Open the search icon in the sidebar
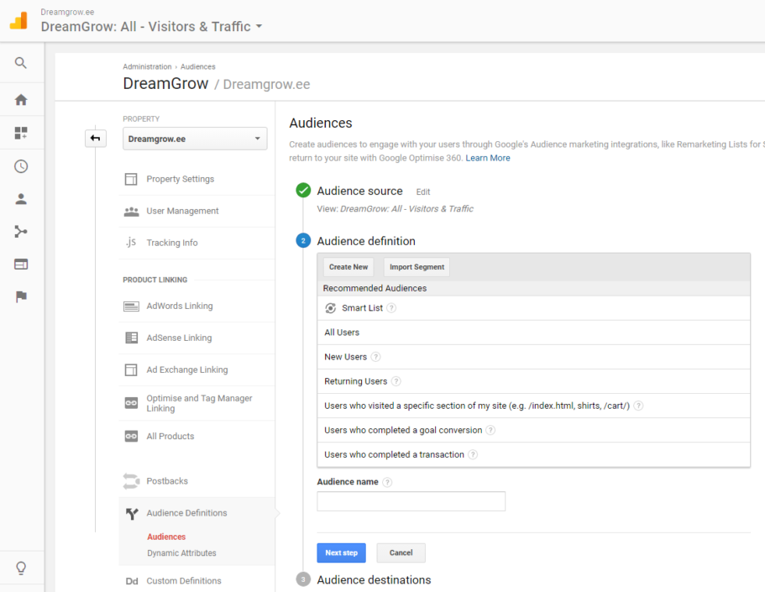 pos(22,62)
